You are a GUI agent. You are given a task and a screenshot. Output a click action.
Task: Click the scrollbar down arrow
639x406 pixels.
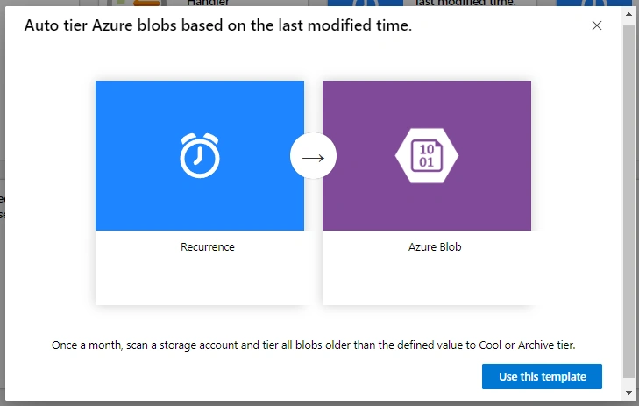[x=628, y=393]
